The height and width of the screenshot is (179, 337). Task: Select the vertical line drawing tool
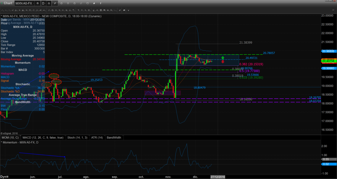(9, 10)
